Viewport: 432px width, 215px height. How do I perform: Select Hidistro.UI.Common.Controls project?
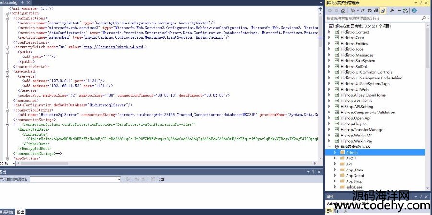pos(366,72)
